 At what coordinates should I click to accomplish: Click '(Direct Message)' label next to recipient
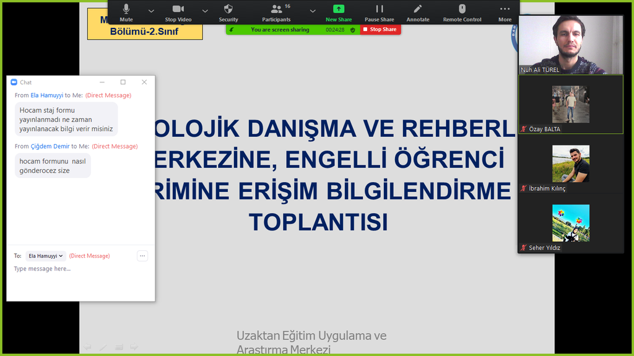coord(89,256)
